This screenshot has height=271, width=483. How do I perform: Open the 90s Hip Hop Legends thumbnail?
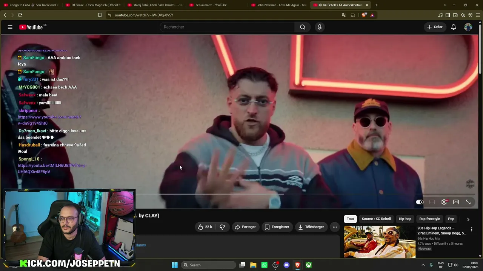click(380, 242)
